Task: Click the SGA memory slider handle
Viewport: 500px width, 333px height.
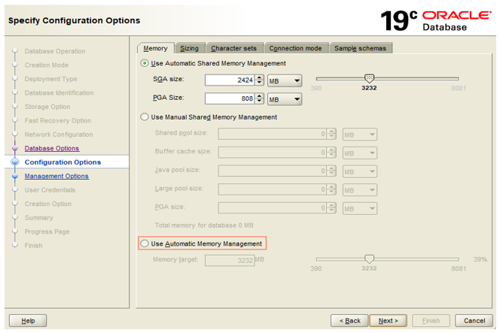Action: point(369,78)
